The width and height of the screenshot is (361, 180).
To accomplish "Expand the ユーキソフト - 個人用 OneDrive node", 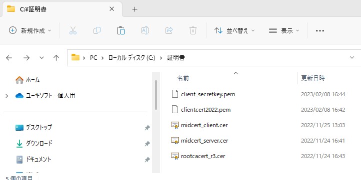I will (x=7, y=96).
